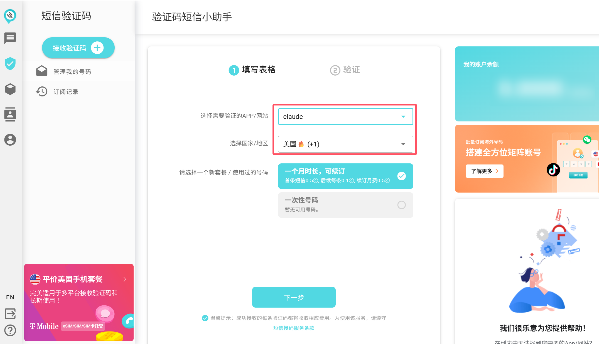Open the country/region dropdown showing 美国 (+1)

click(345, 144)
